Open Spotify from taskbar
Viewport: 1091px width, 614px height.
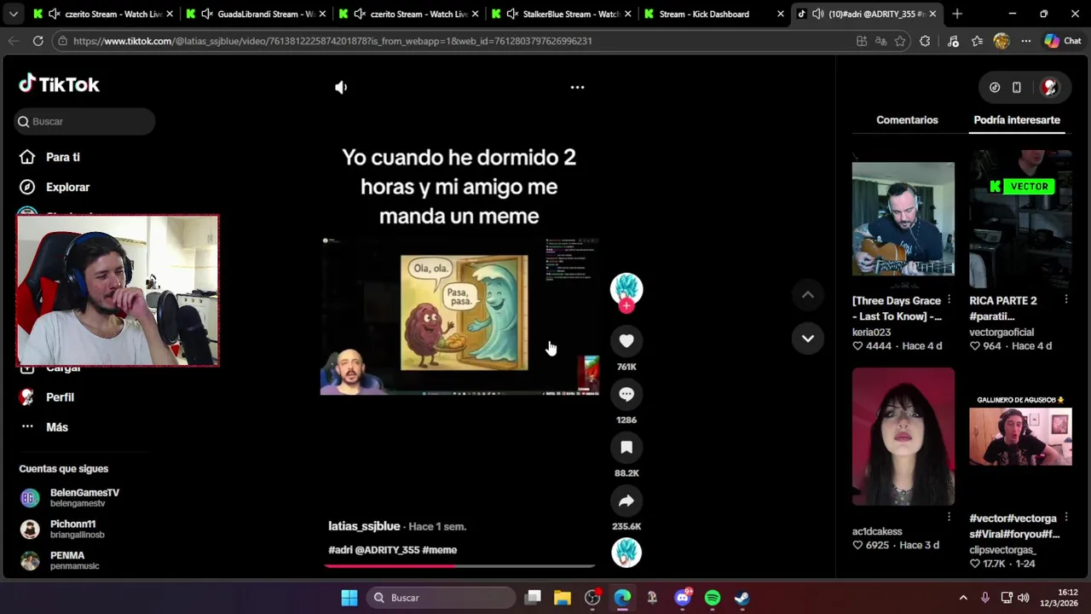pyautogui.click(x=713, y=598)
